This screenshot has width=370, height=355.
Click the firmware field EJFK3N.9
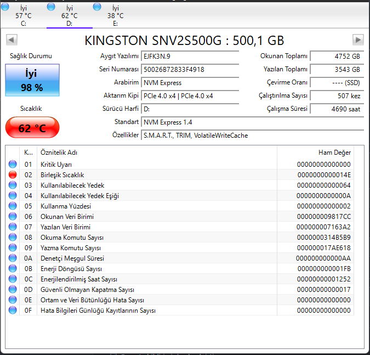[x=190, y=56]
